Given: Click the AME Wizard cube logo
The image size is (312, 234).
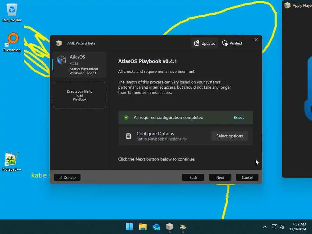Looking at the screenshot, I should pos(59,43).
